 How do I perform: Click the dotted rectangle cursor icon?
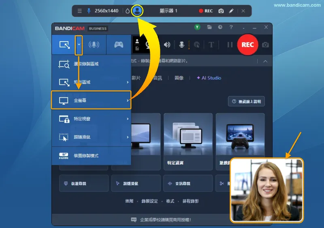pyautogui.click(x=64, y=137)
